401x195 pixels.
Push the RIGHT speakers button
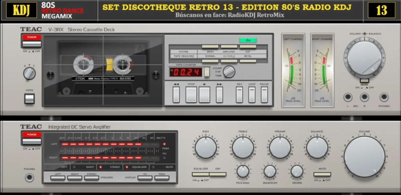point(75,178)
